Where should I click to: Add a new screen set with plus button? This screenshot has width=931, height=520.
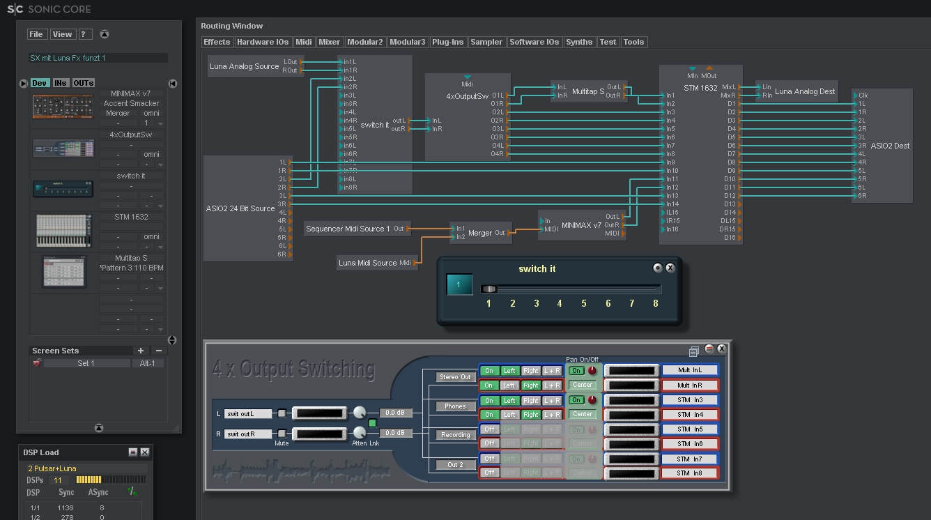click(x=140, y=351)
